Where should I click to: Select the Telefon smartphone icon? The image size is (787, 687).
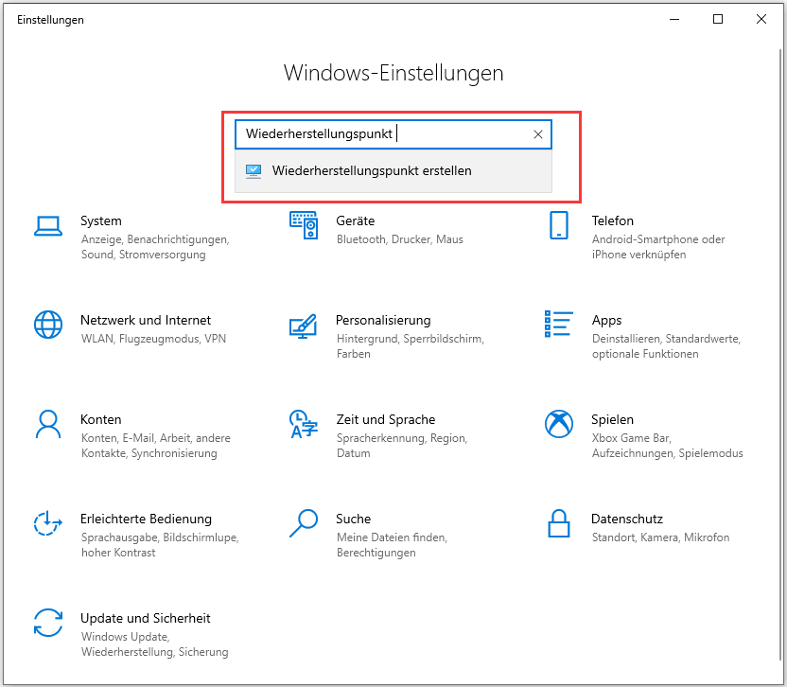558,225
